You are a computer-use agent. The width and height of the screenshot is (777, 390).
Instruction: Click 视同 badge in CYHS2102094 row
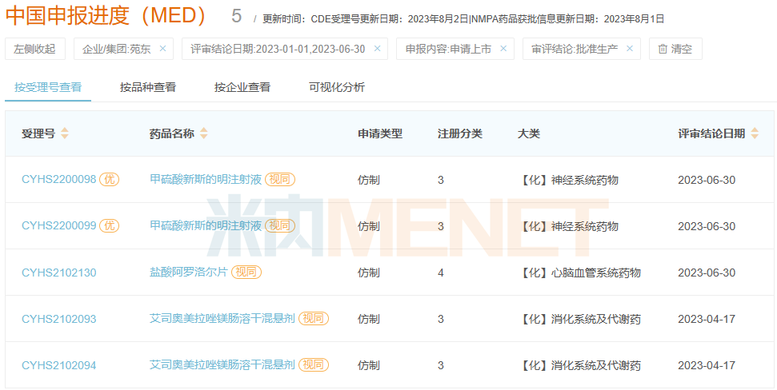(314, 365)
